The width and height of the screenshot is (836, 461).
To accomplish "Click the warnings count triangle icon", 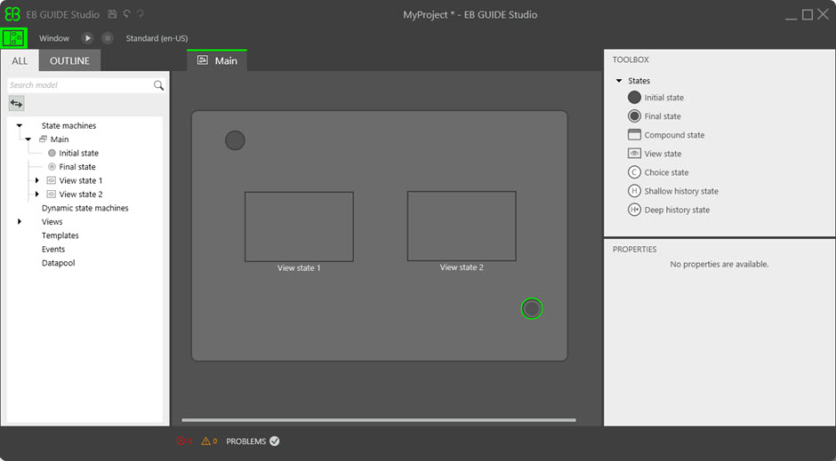I will tap(205, 441).
